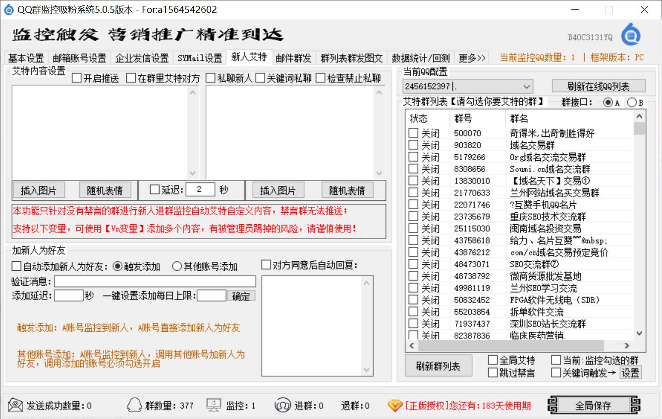Enable the 全局艾特 checkbox

click(493, 360)
